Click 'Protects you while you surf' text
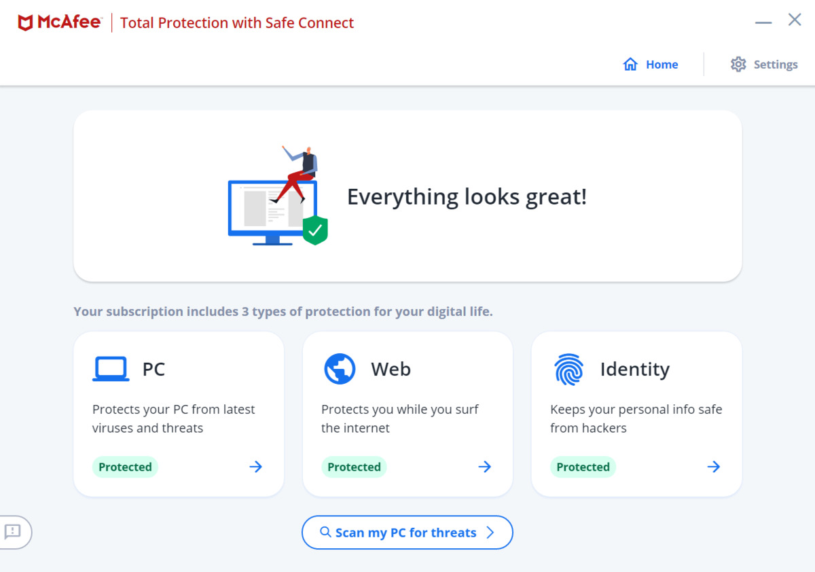The height and width of the screenshot is (572, 815). point(399,418)
